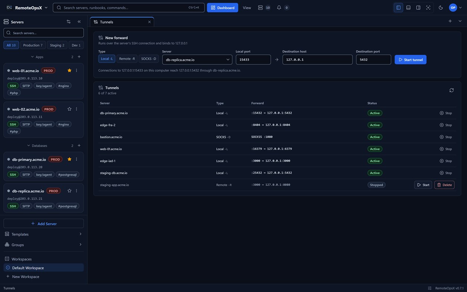The image size is (467, 292).
Task: Close the Tunnels tab
Action: point(149,22)
